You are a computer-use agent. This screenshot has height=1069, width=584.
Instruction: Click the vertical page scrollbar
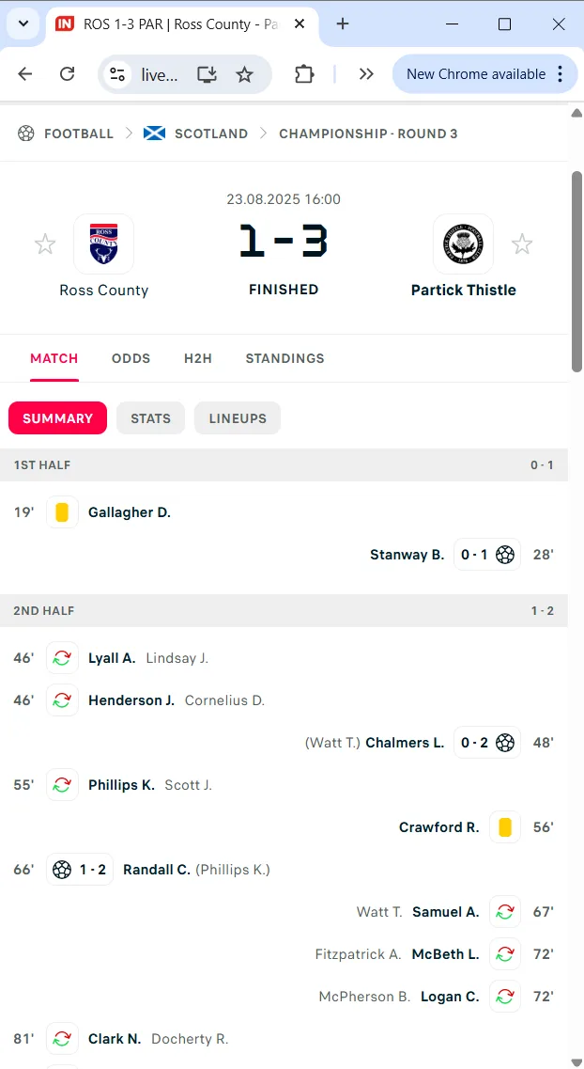click(x=576, y=273)
